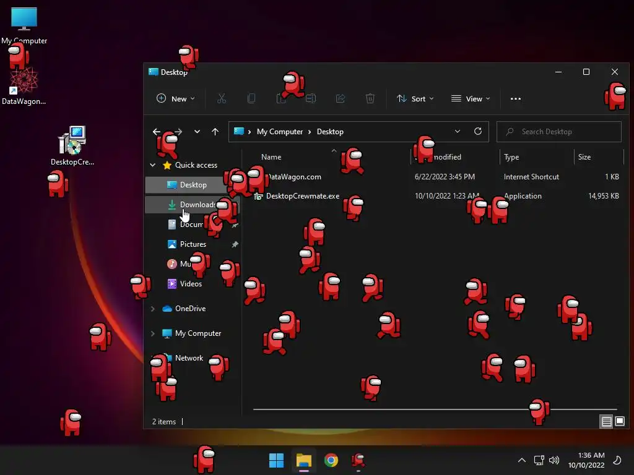
Task: Click the horizontal scrollbar in the file list
Action: (x=435, y=409)
